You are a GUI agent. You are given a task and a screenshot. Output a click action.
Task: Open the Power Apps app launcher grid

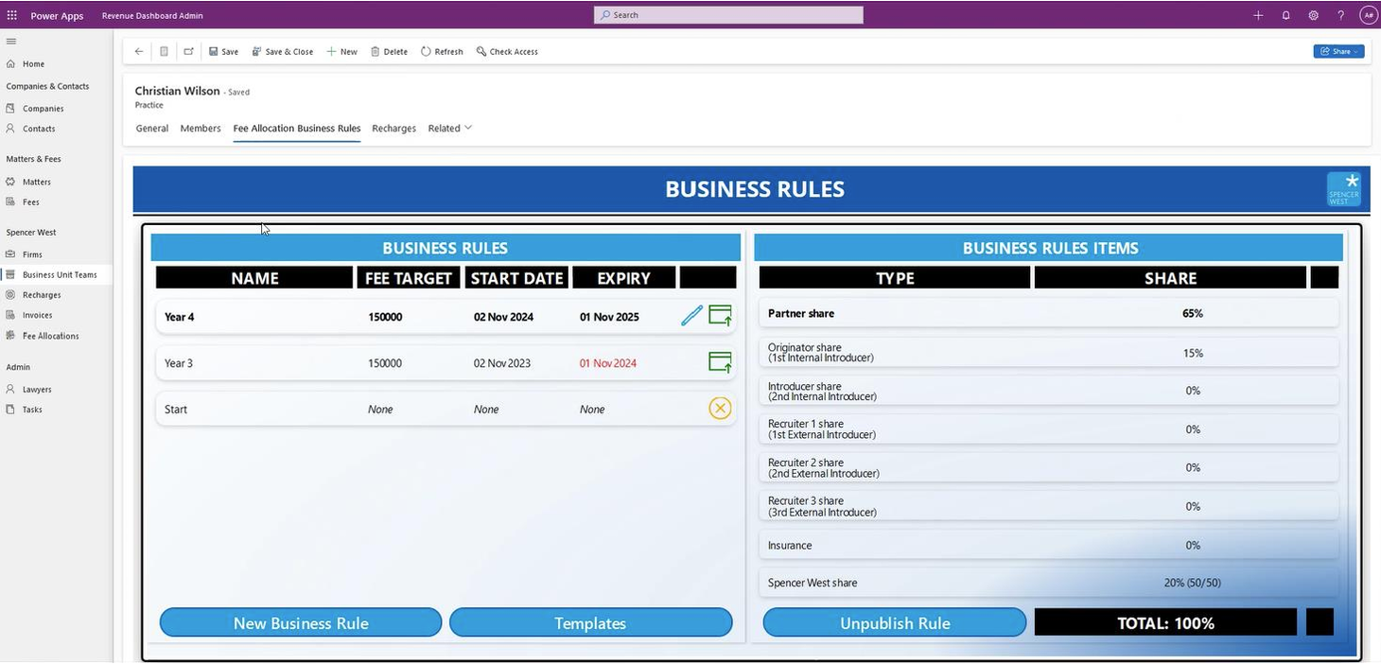click(x=12, y=15)
